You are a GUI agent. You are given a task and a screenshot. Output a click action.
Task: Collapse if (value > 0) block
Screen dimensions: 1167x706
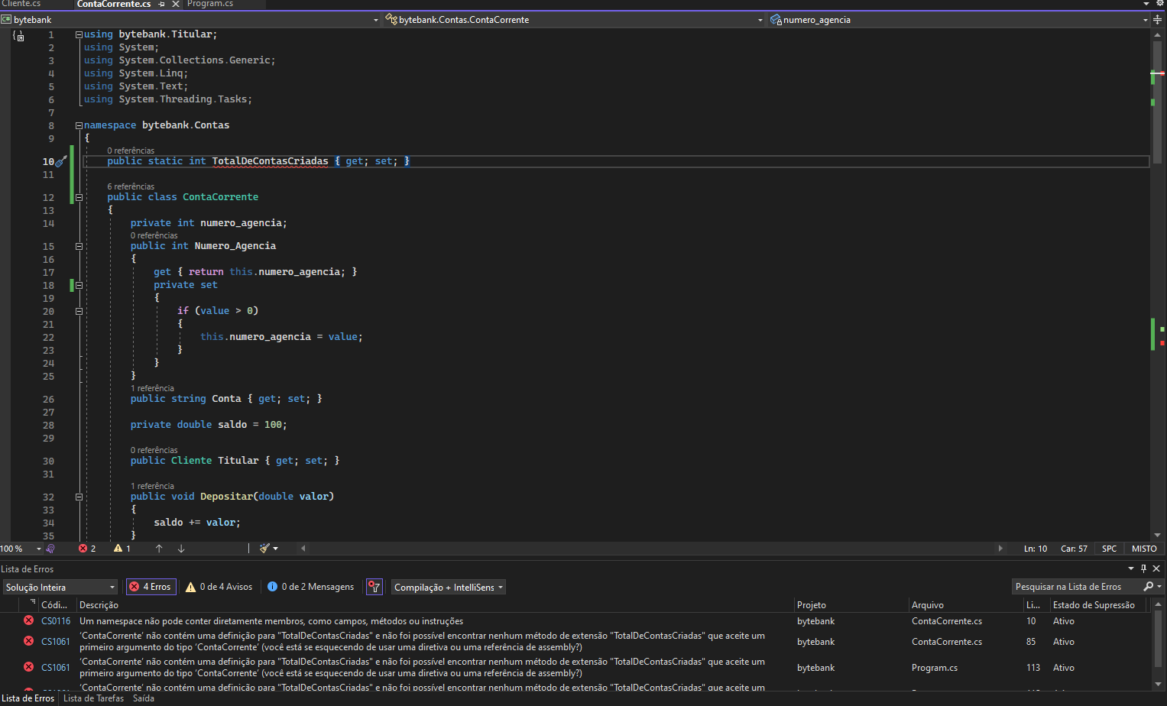pyautogui.click(x=79, y=311)
